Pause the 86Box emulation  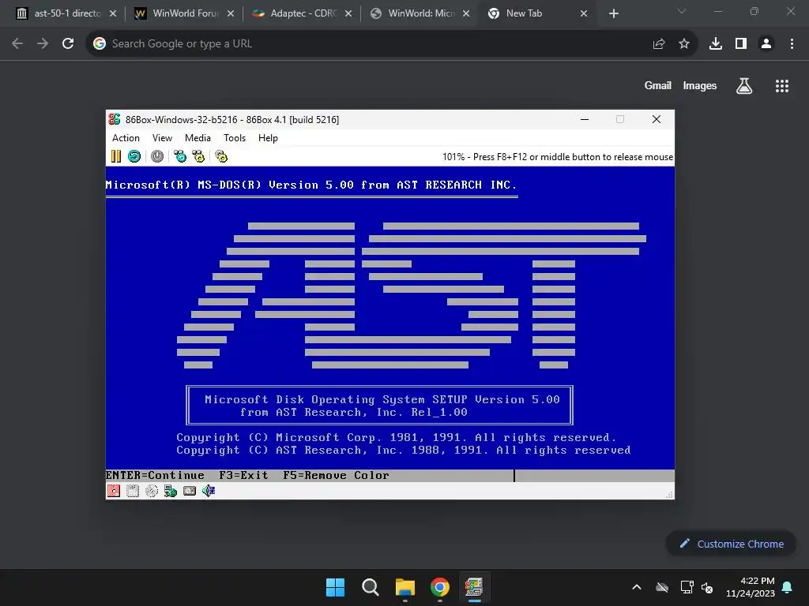pyautogui.click(x=116, y=156)
